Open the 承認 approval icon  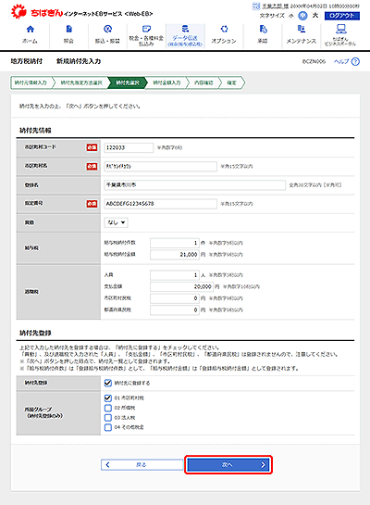coord(263,30)
